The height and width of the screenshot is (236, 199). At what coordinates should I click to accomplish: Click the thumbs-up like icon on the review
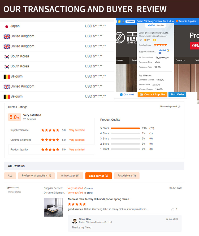click(x=173, y=209)
